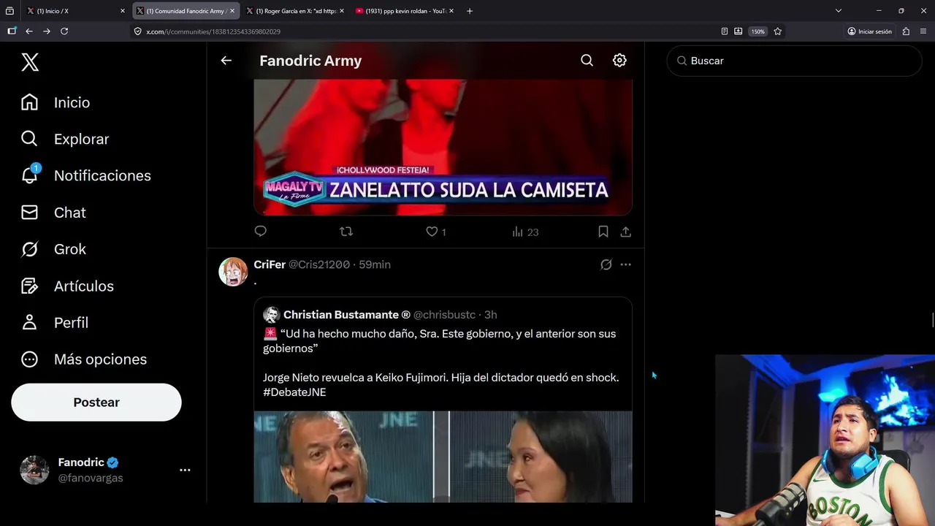935x526 pixels.
Task: Go to Inicio in sidebar
Action: click(56, 102)
